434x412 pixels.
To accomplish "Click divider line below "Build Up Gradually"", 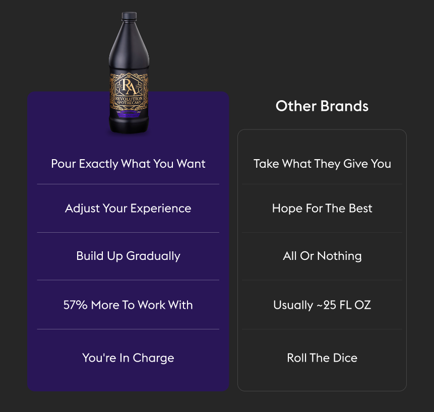I will coord(128,280).
